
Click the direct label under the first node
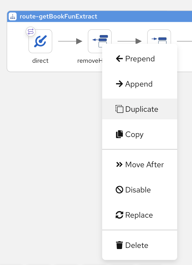pyautogui.click(x=40, y=61)
